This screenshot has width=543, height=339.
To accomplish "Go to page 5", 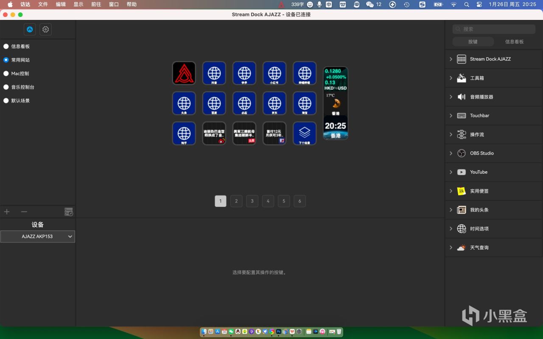I will [284, 201].
